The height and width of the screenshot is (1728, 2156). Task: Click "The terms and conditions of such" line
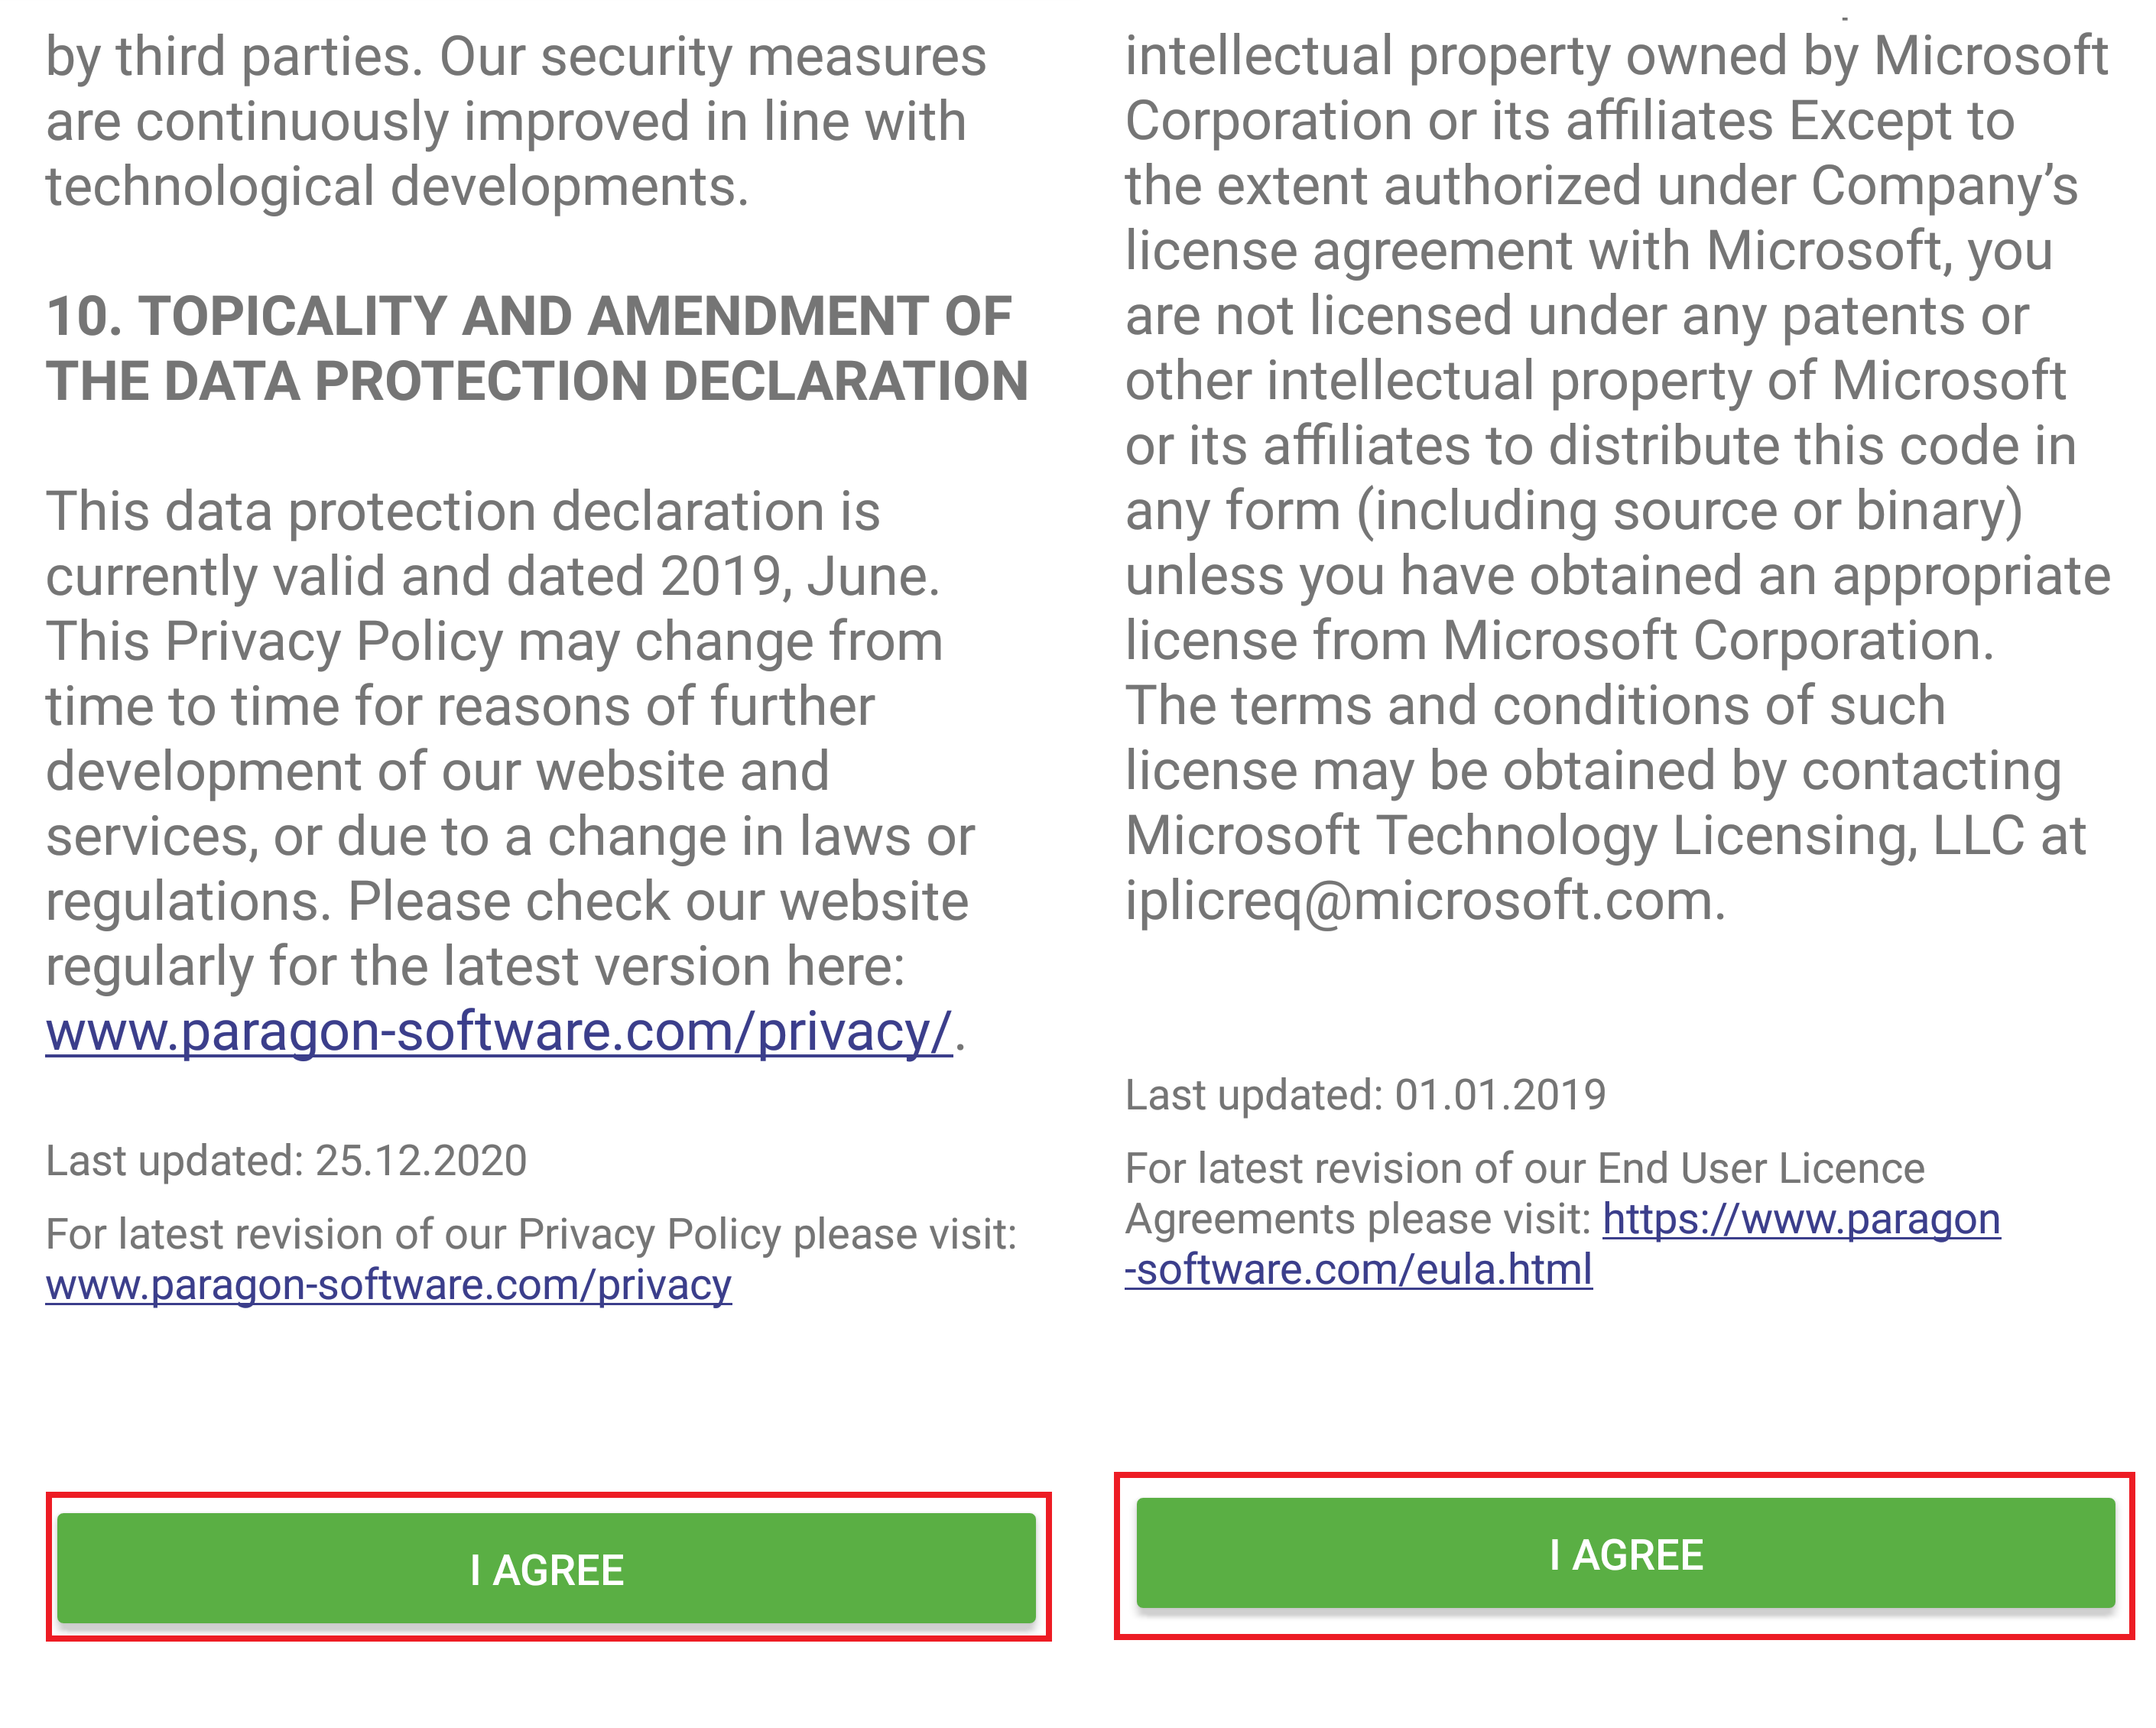pos(1536,706)
